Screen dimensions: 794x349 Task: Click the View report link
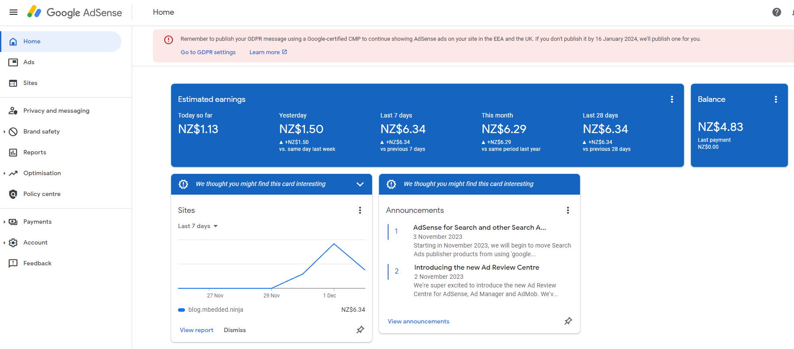coord(196,330)
